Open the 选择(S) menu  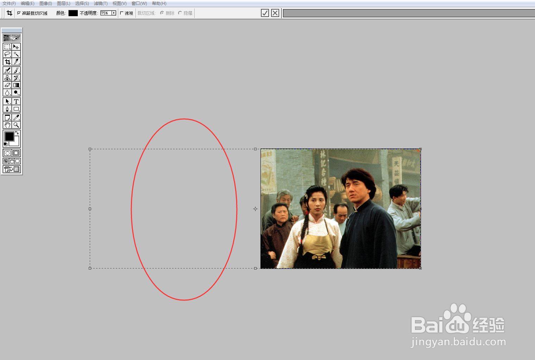click(x=82, y=4)
